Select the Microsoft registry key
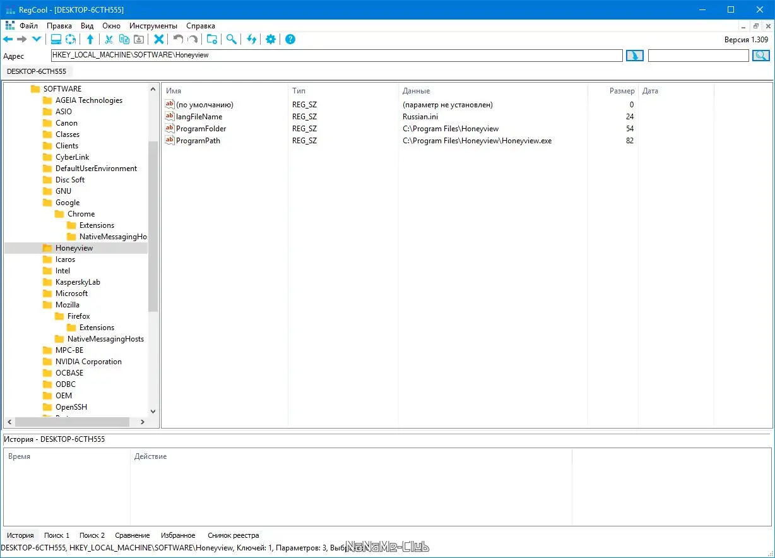Viewport: 775px width, 558px height. 71,294
